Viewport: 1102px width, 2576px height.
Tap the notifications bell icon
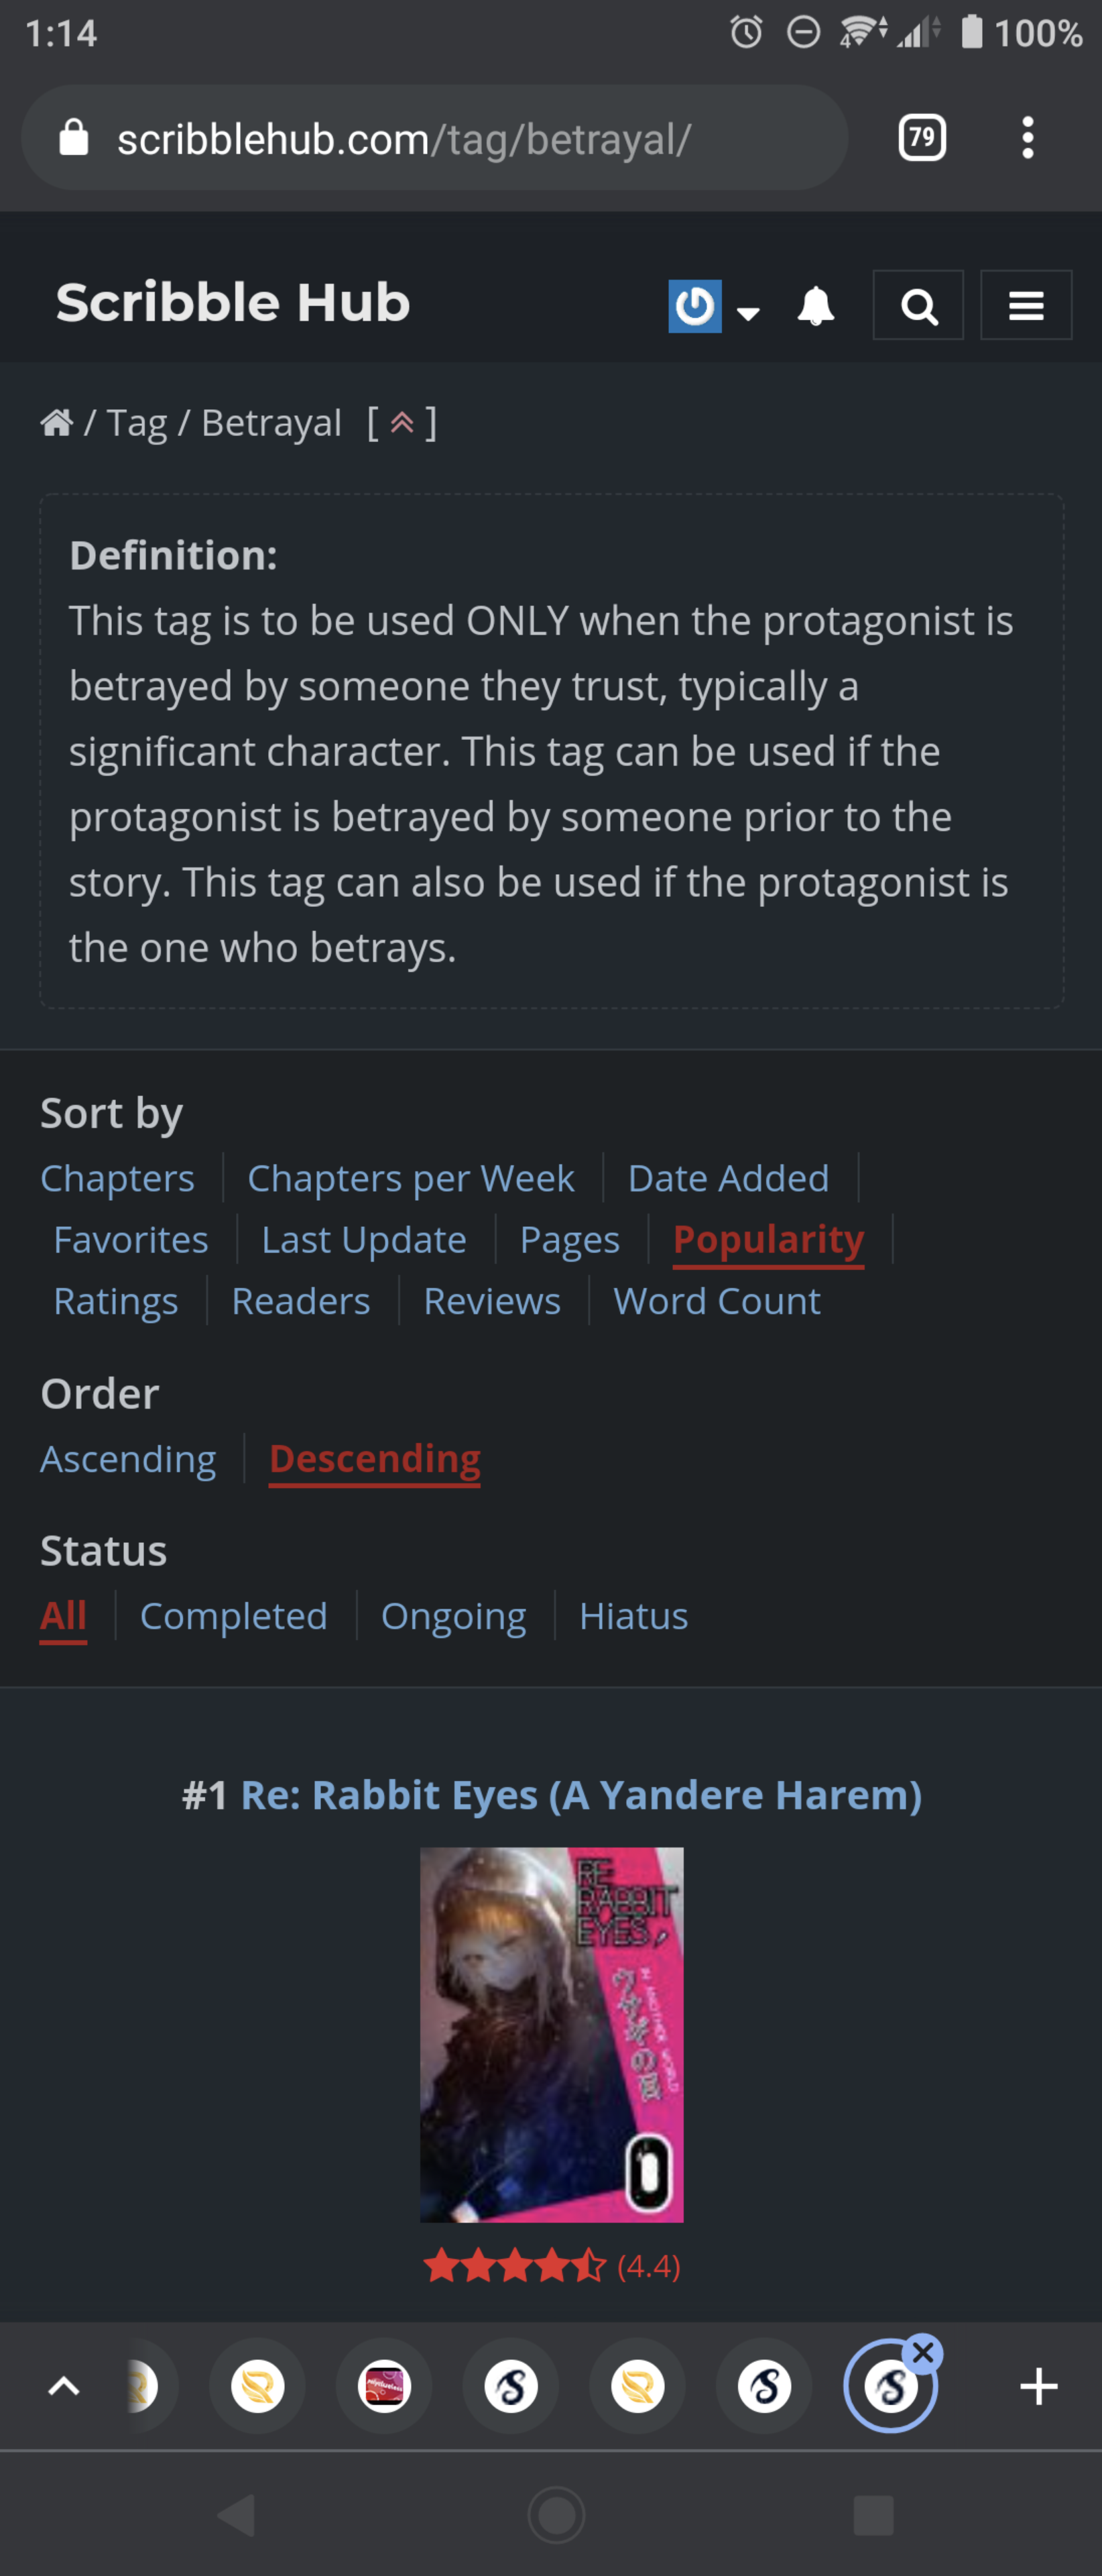815,305
